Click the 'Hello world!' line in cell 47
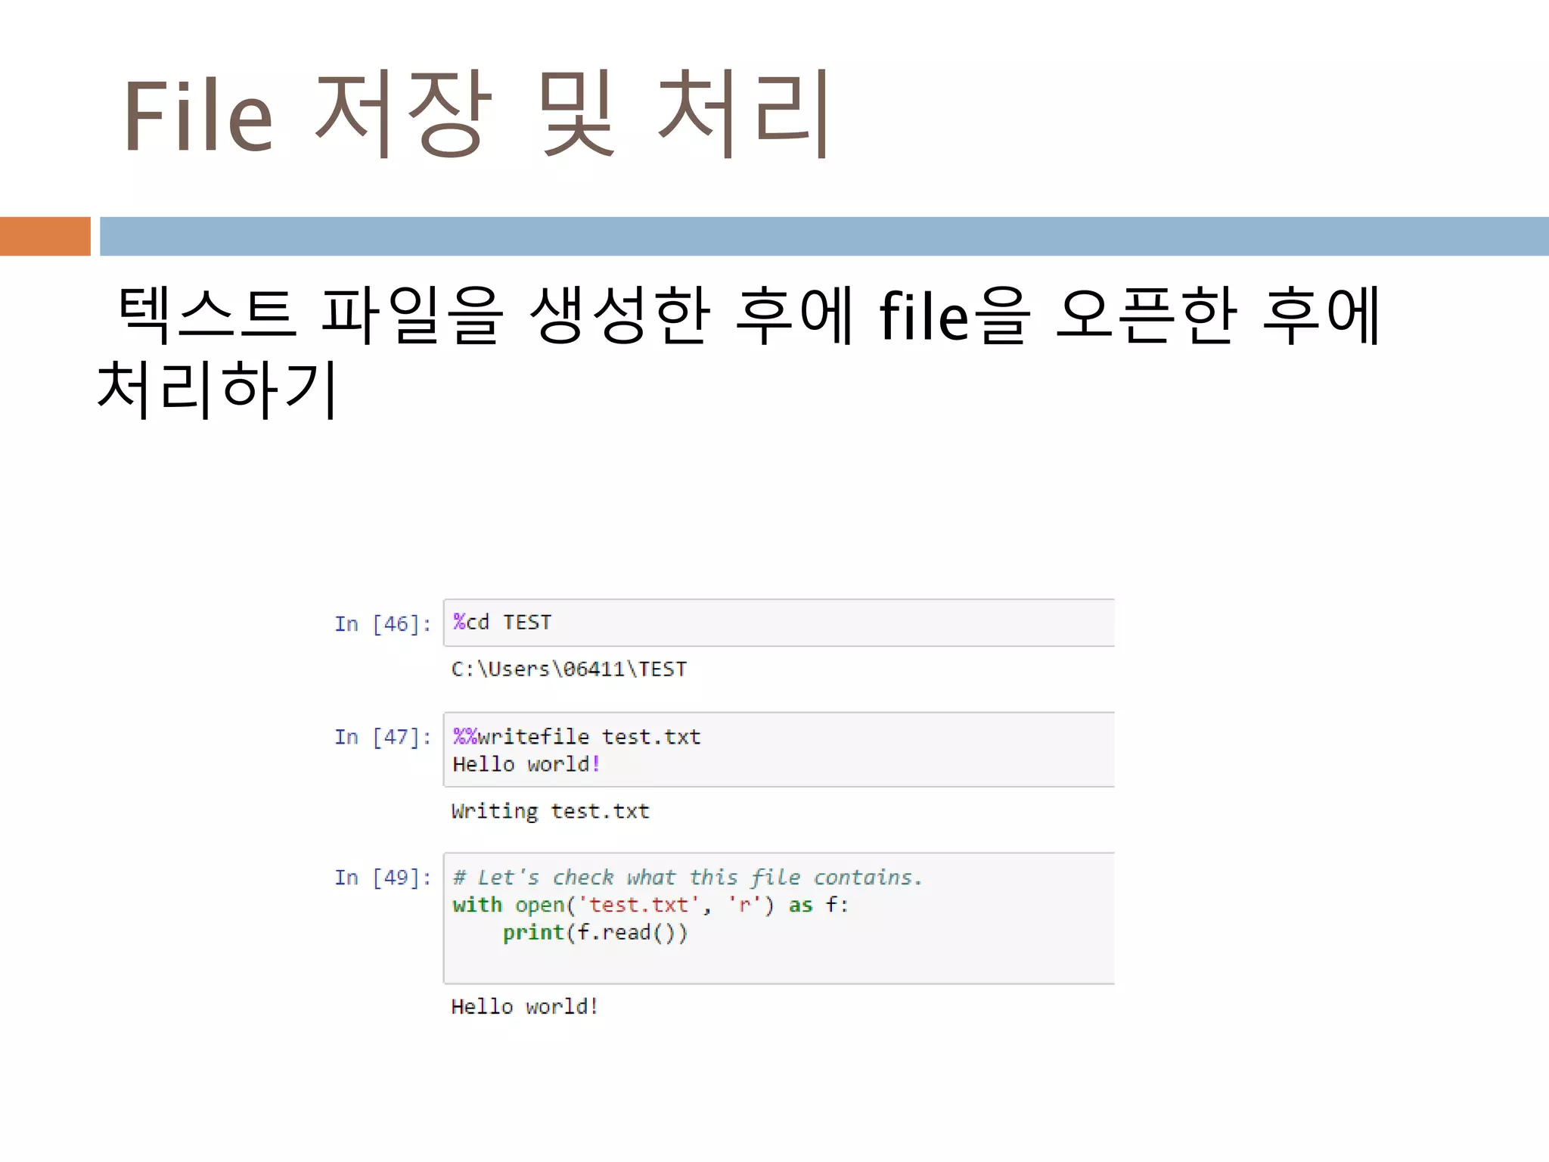 (526, 764)
